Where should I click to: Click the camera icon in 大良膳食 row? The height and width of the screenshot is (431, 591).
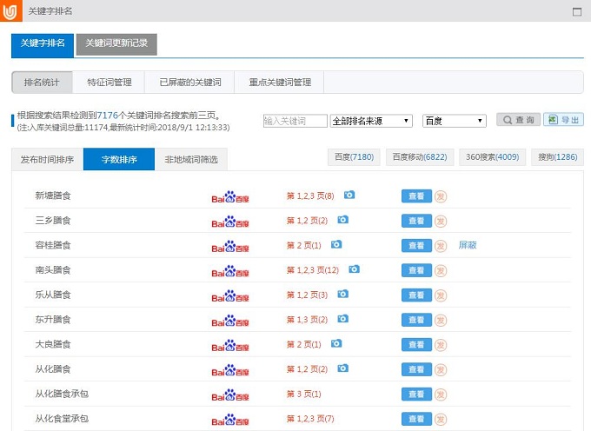(x=336, y=344)
